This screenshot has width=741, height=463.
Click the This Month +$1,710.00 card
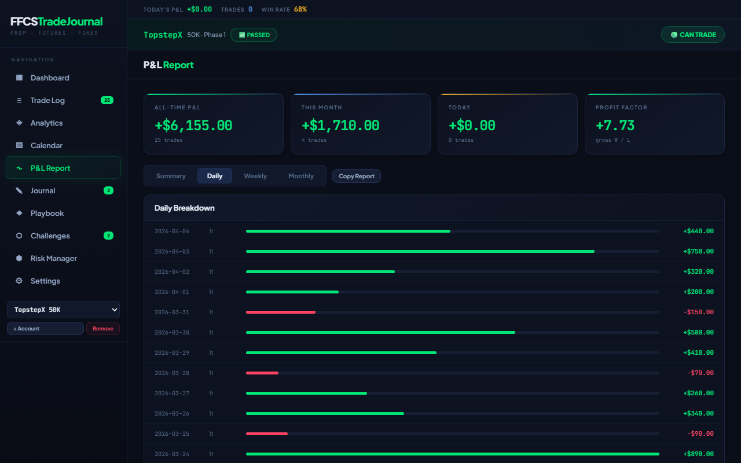pos(361,124)
